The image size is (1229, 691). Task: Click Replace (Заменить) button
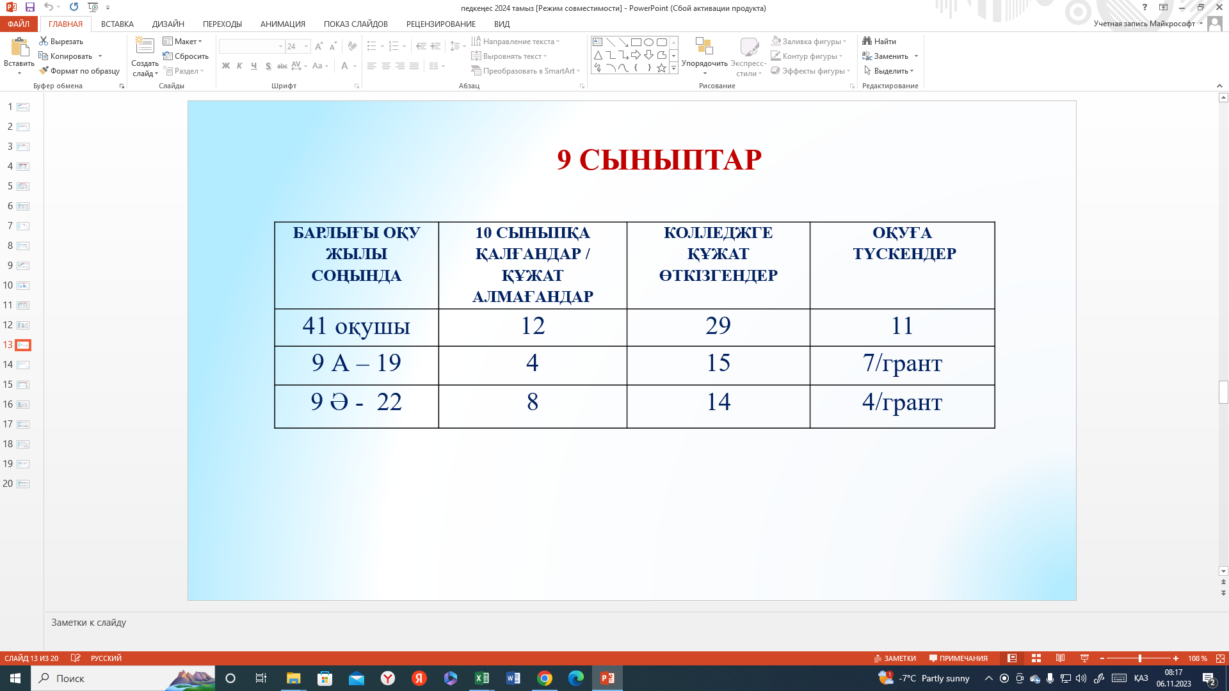tap(886, 56)
